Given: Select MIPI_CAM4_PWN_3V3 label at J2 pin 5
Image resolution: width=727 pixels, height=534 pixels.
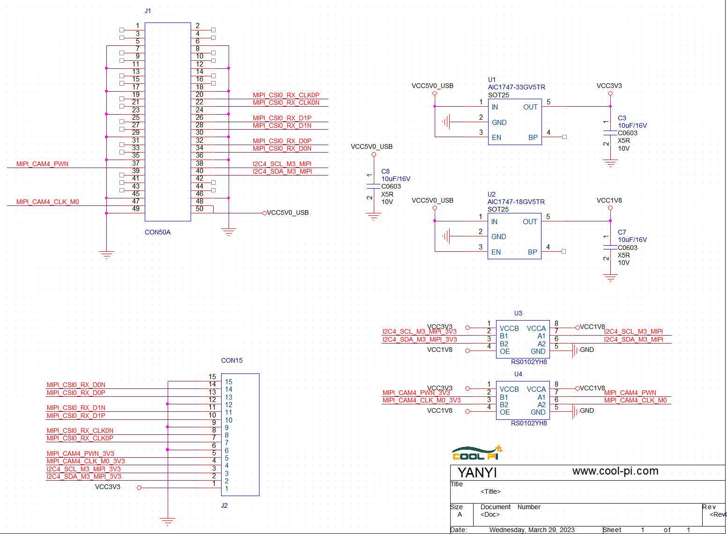Looking at the screenshot, I should click(80, 454).
